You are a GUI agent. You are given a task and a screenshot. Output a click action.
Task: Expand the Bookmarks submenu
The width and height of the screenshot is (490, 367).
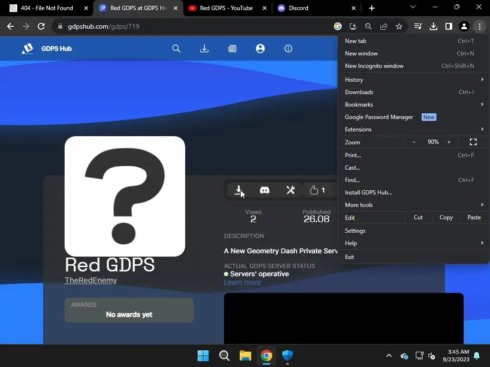(x=414, y=105)
